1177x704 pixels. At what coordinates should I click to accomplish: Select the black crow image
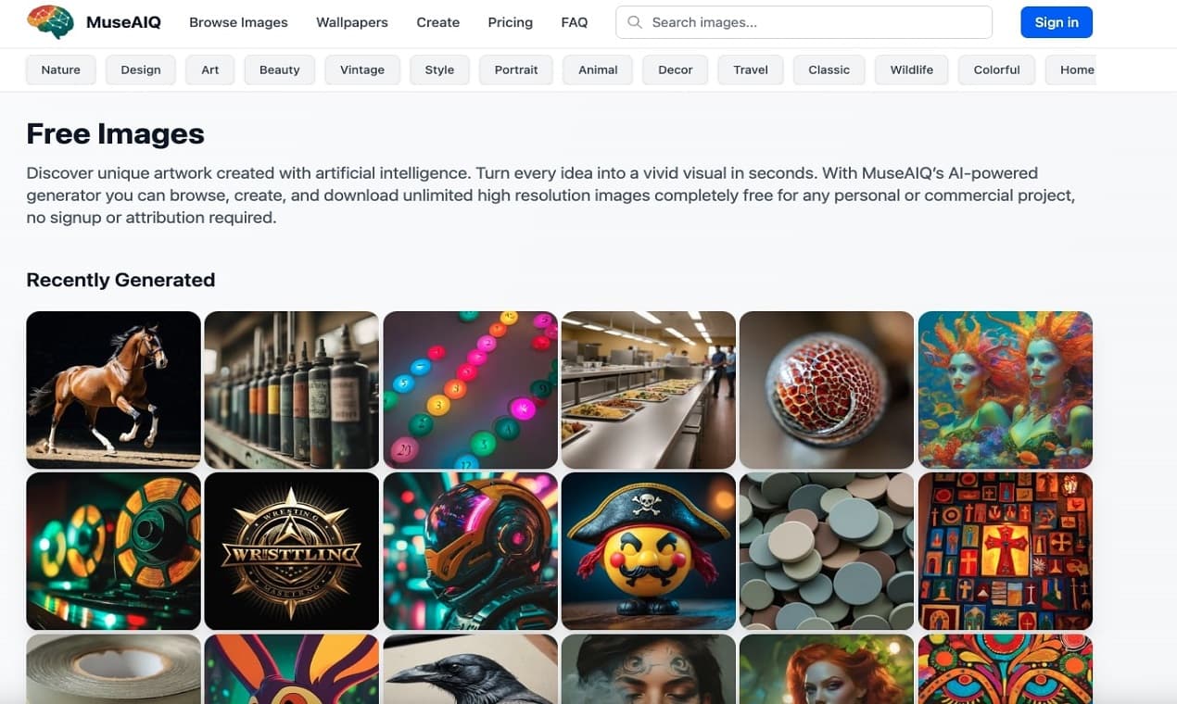click(x=470, y=669)
